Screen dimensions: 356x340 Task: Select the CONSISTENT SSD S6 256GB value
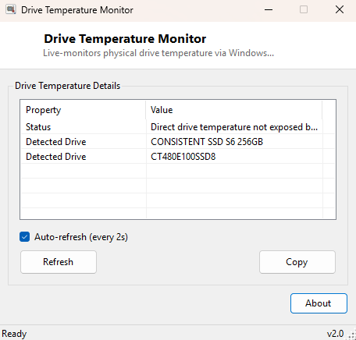[207, 142]
